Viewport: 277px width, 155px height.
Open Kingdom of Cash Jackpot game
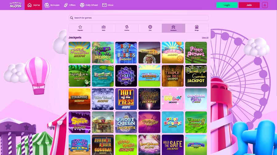pyautogui.click(x=103, y=122)
